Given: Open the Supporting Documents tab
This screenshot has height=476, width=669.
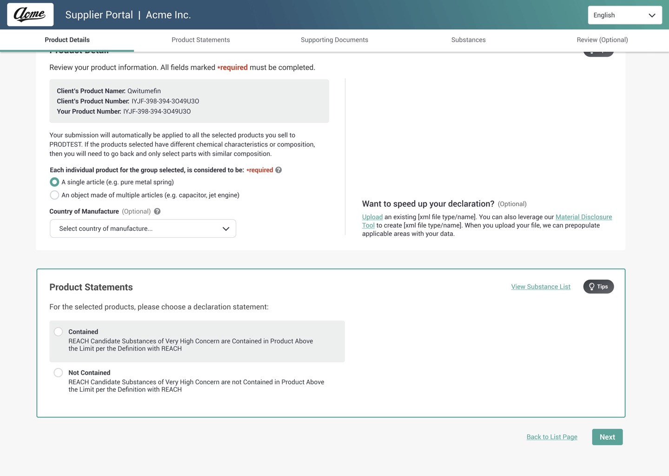Looking at the screenshot, I should click(x=334, y=40).
